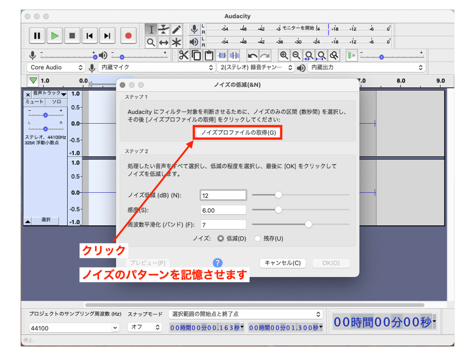The image size is (475, 356).
Task: Click the Undo arrow icon
Action: (252, 56)
